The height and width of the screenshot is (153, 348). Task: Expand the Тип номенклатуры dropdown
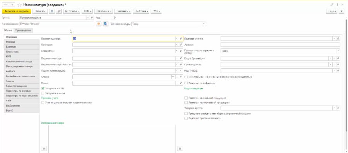click(204, 24)
